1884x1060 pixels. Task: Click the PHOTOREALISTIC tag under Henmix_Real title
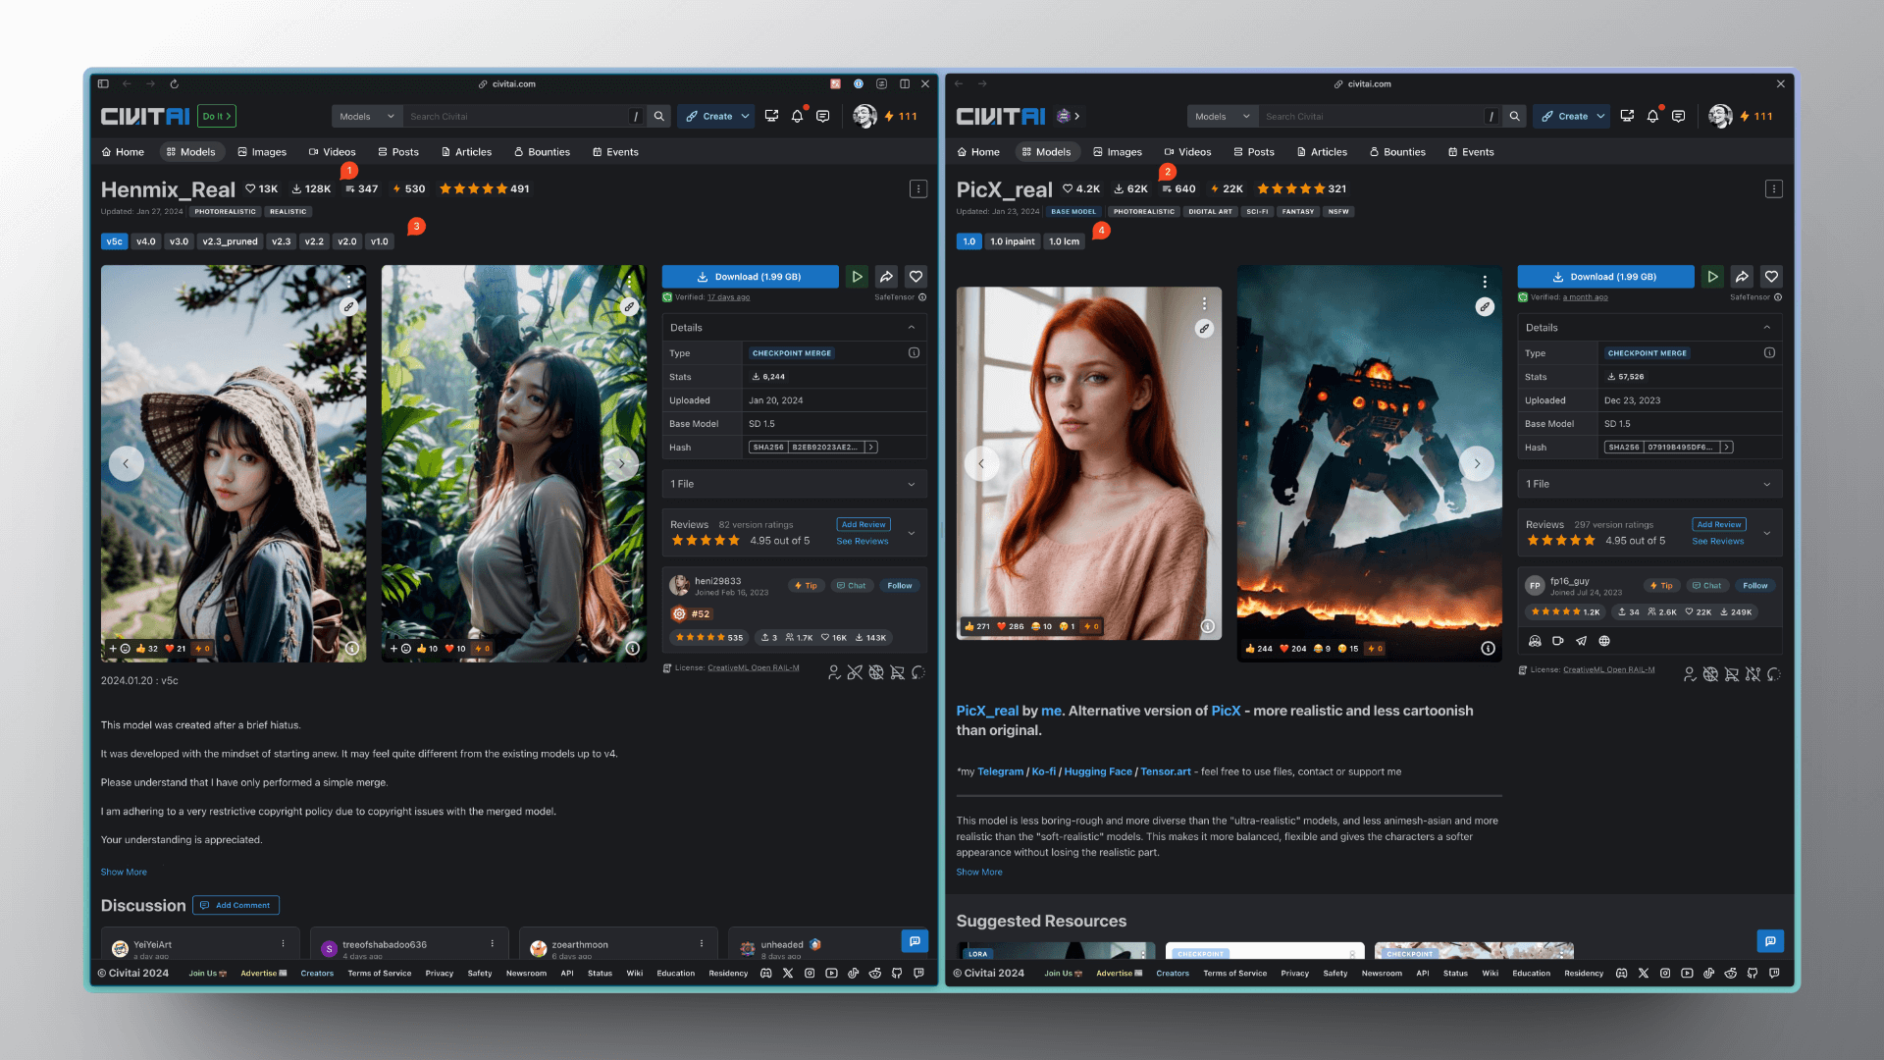[x=226, y=212]
